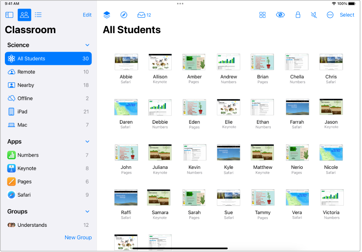Select Sue's Safari screen thumbnail
362x252 pixels.
(x=228, y=198)
